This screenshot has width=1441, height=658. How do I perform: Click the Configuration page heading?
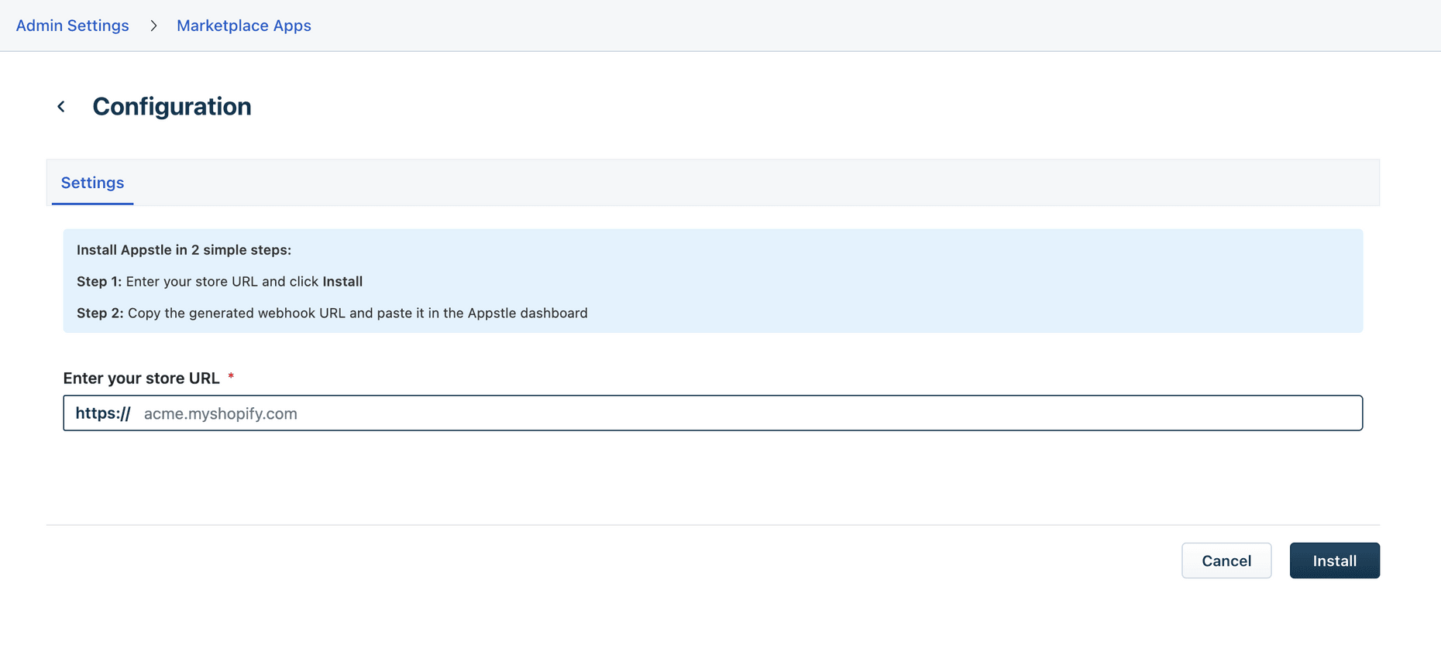tap(172, 107)
